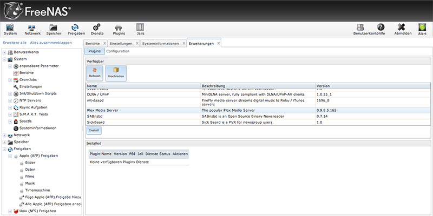This screenshot has height=216, width=433.
Task: Collapse the Freigaben tree node
Action: click(4, 149)
